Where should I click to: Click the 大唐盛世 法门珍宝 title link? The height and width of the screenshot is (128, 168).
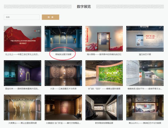[x=63, y=123]
